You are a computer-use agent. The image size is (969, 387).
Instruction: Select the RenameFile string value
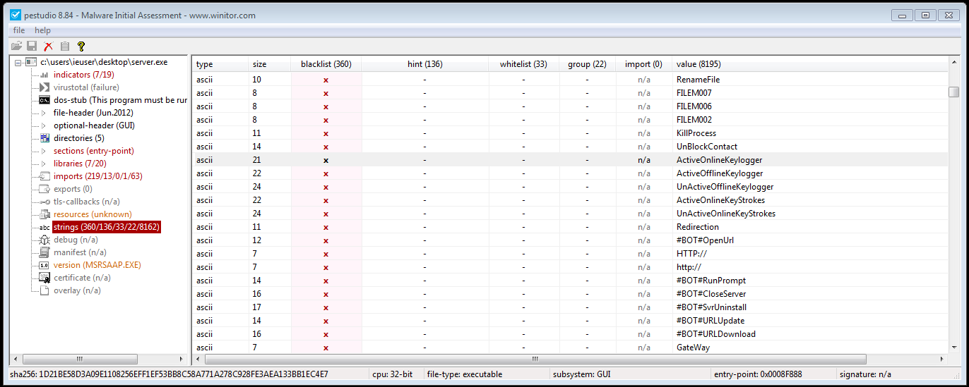click(698, 80)
